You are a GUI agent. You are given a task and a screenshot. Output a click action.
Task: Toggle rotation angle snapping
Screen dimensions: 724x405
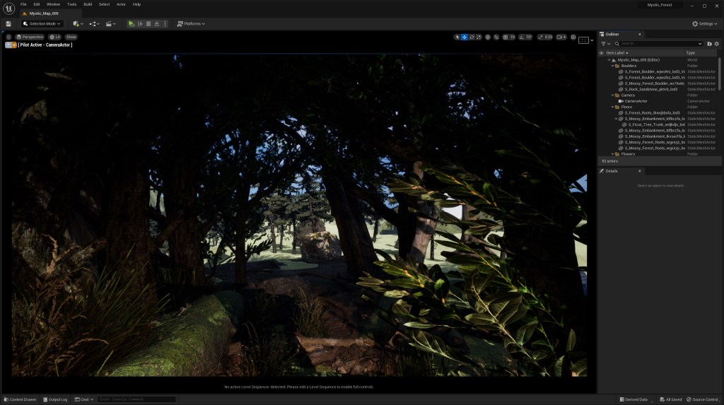[x=522, y=37]
